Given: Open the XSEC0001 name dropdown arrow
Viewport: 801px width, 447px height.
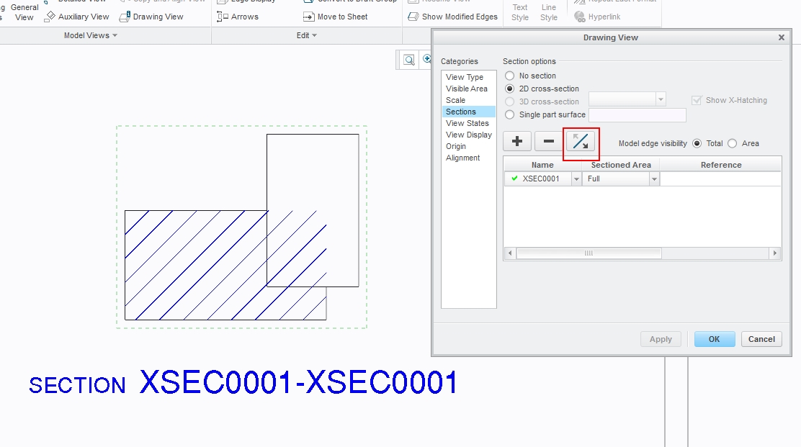Looking at the screenshot, I should (x=576, y=179).
